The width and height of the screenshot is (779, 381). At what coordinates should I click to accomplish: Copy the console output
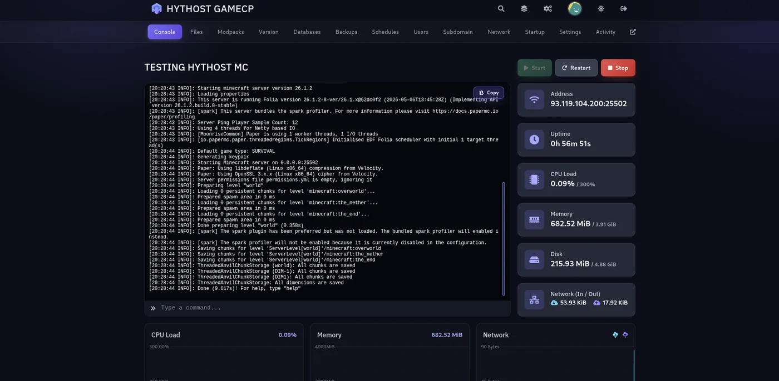[x=489, y=93]
